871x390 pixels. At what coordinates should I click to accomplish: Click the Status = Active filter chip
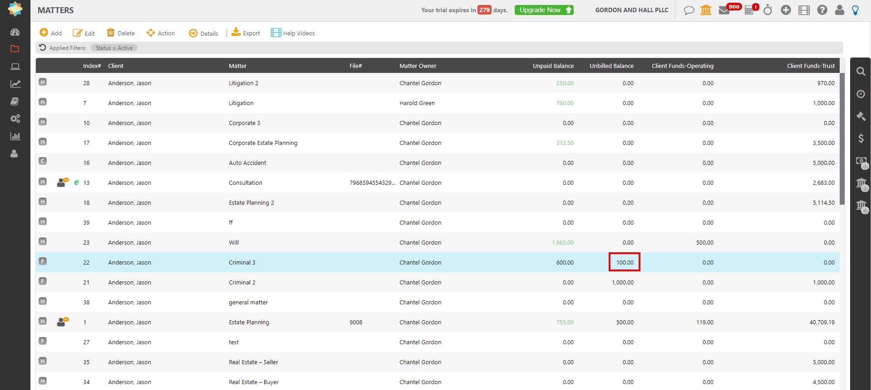tap(114, 48)
